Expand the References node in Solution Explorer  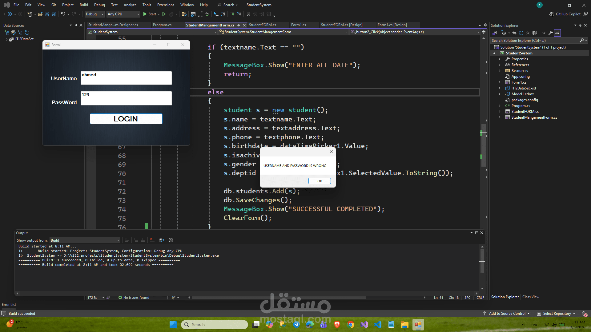499,65
